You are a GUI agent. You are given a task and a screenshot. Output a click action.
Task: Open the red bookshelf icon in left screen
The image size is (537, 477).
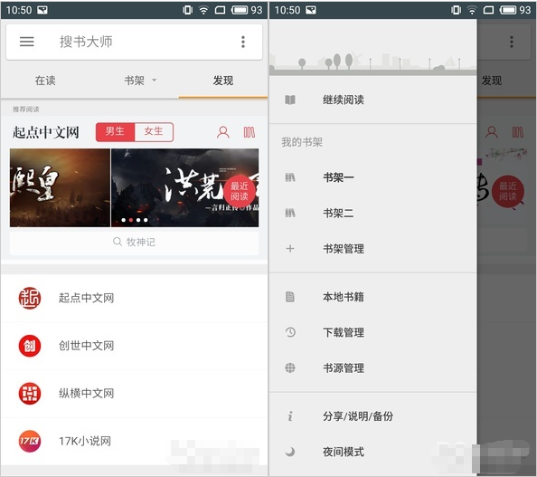[250, 132]
